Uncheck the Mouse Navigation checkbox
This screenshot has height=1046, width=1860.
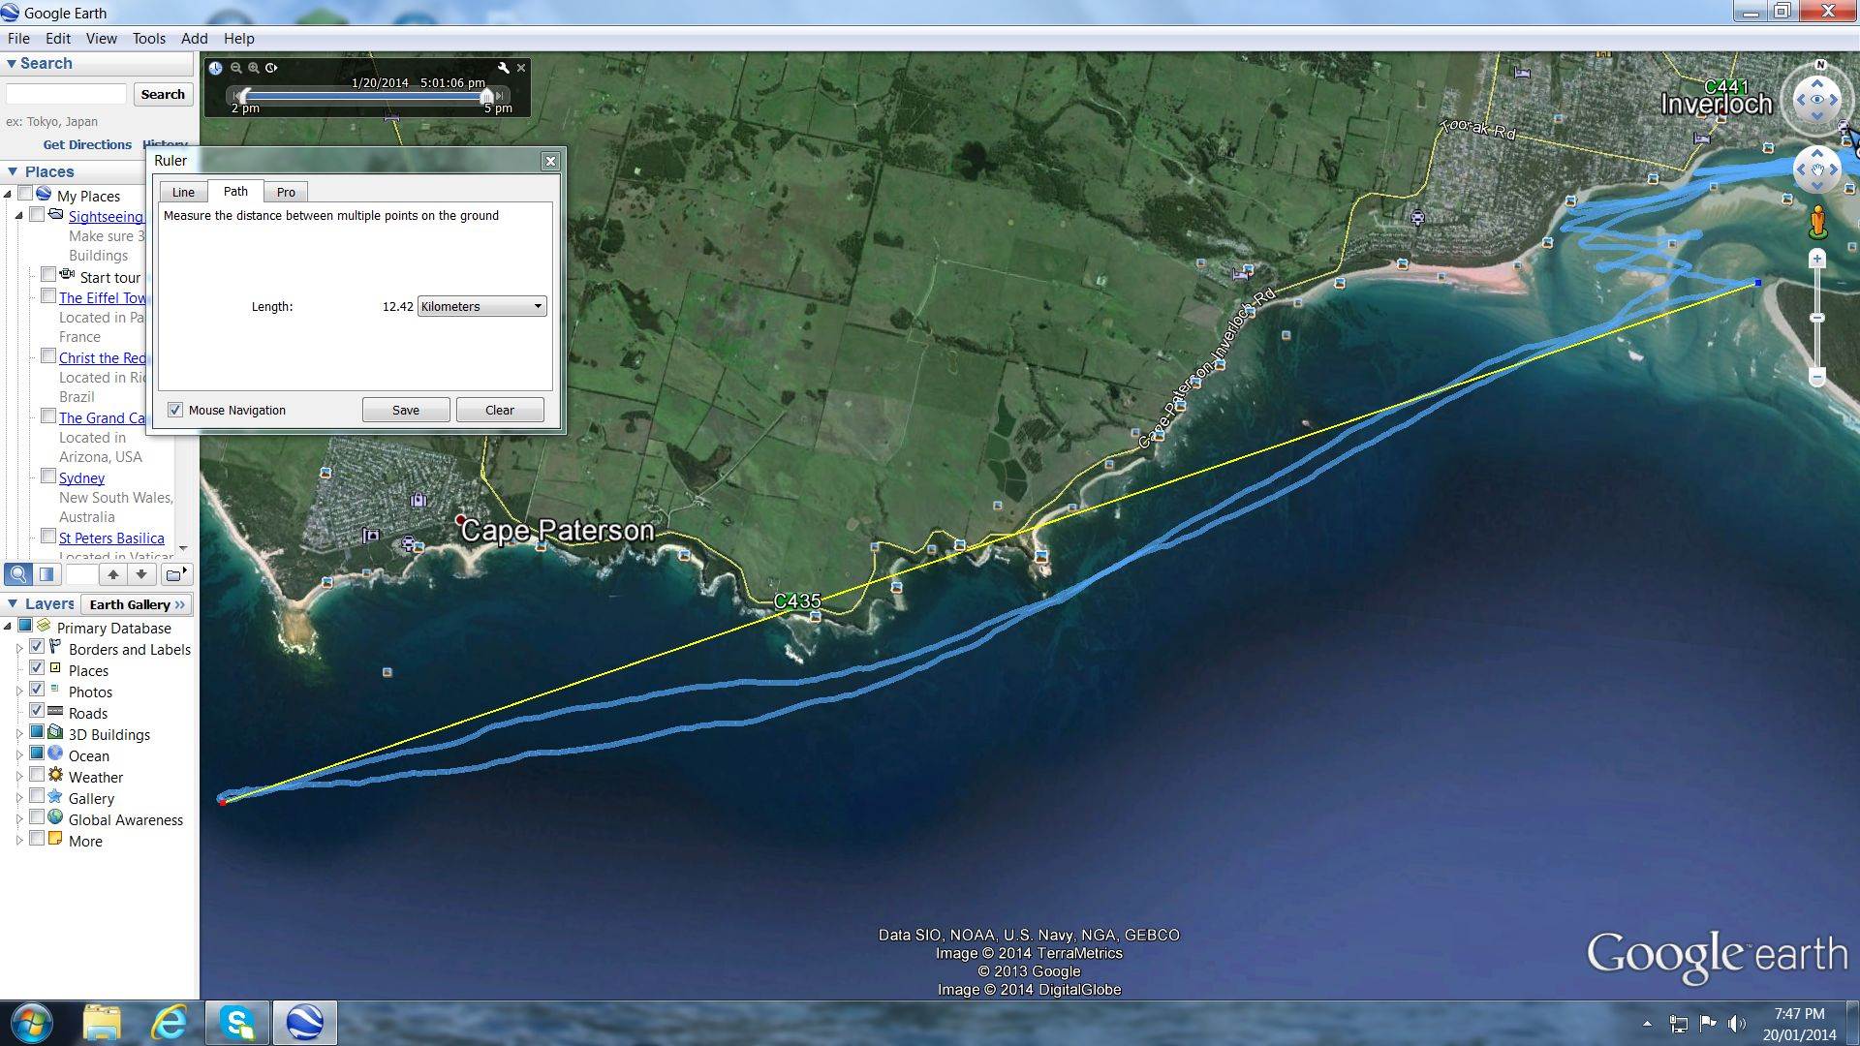175,410
